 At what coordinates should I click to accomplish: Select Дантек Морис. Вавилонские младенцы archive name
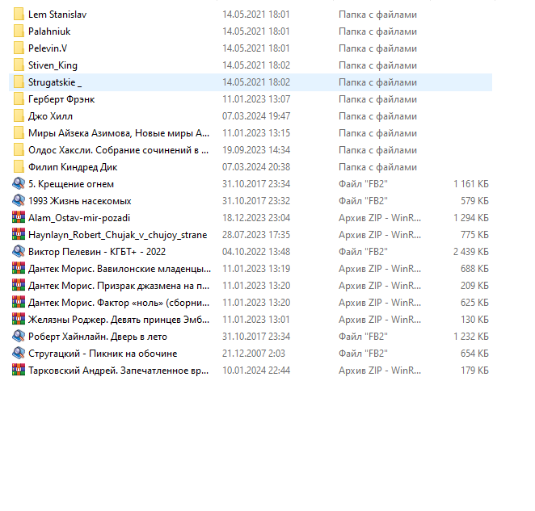(118, 269)
